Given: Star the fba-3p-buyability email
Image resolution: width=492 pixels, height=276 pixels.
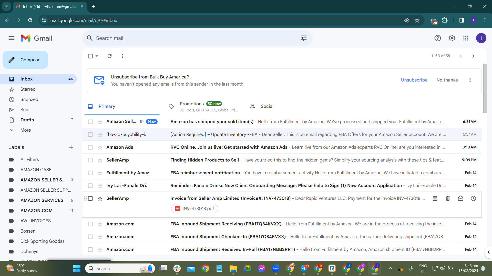Looking at the screenshot, I should 100,135.
